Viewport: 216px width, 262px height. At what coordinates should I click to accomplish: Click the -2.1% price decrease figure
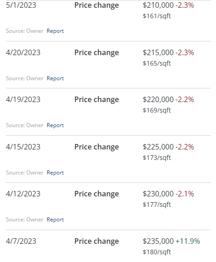click(185, 194)
